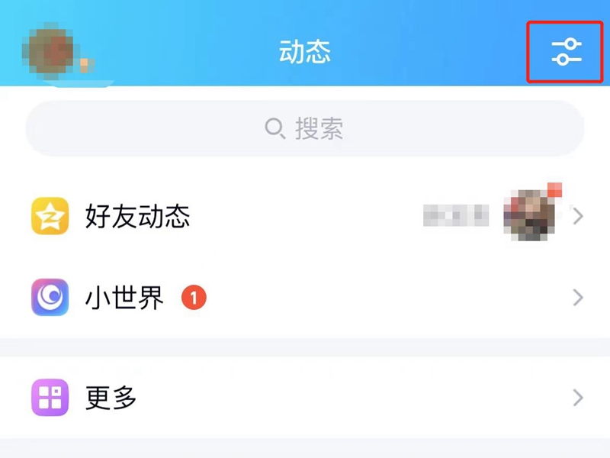Expand 更多 with the right chevron
Image resolution: width=610 pixels, height=458 pixels.
click(x=578, y=398)
